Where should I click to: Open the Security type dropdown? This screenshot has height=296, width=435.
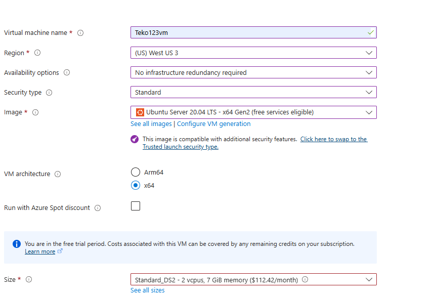point(253,92)
